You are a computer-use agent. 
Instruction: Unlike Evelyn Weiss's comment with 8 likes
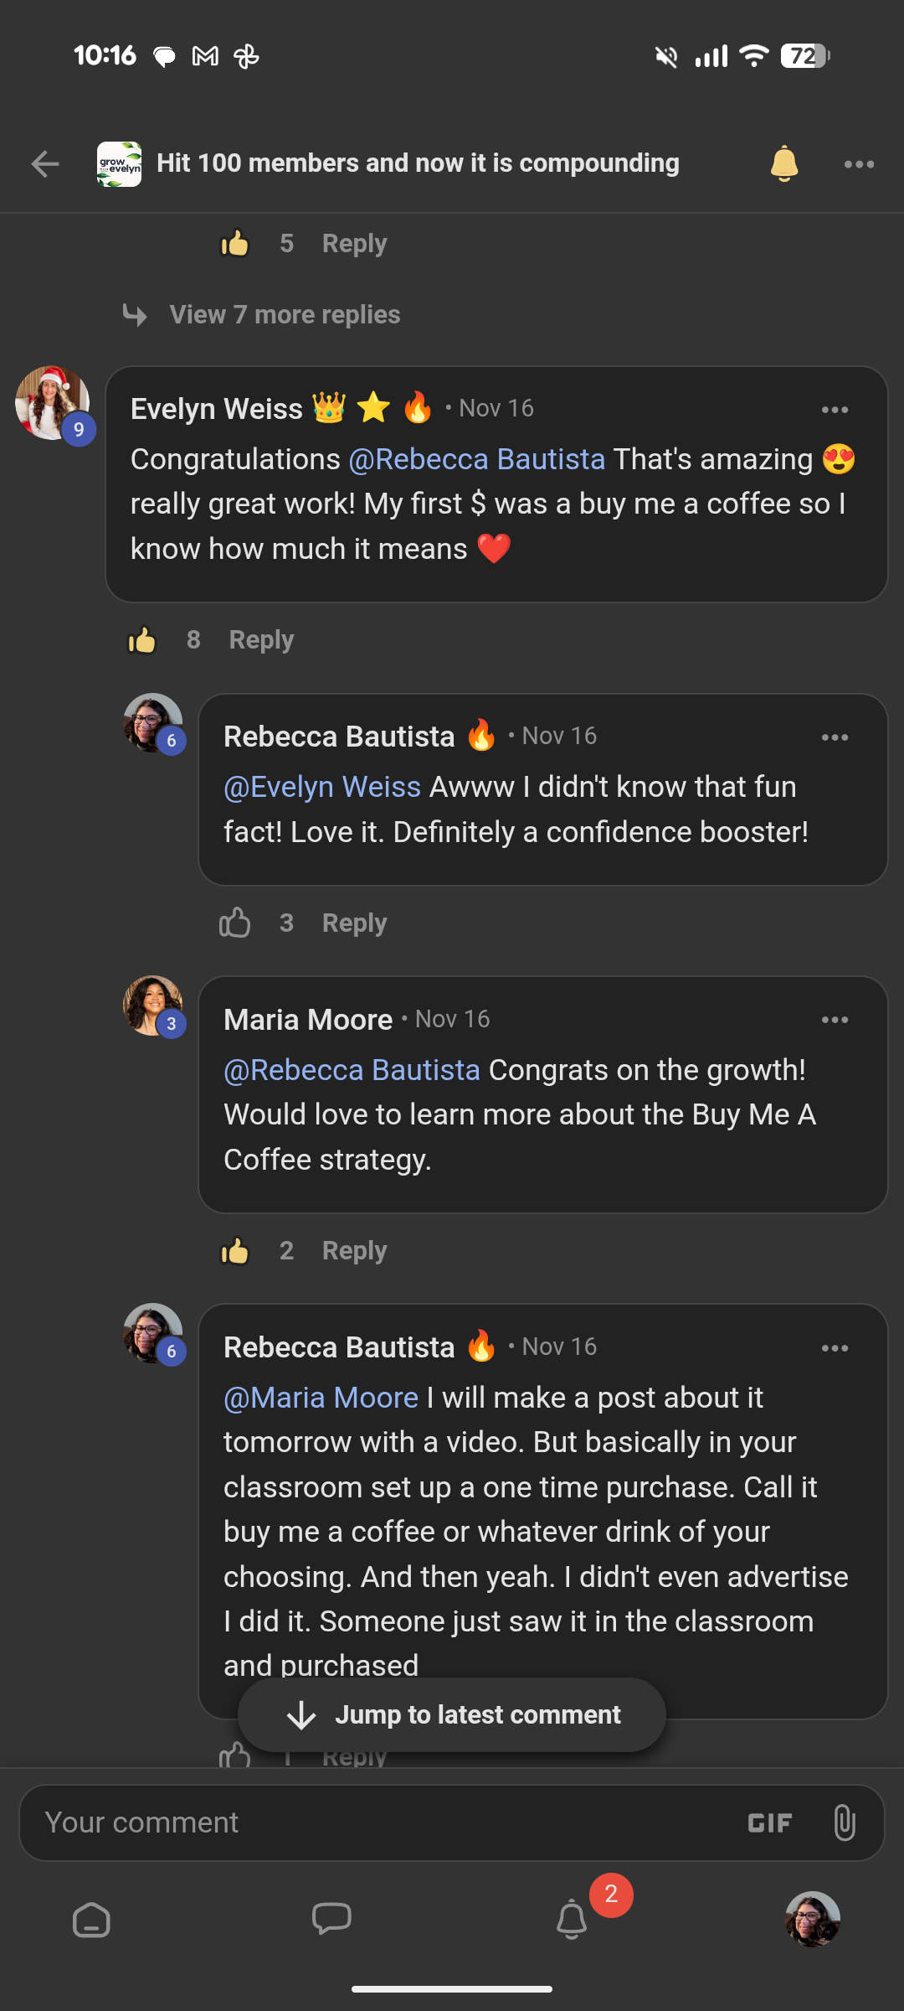pos(142,640)
